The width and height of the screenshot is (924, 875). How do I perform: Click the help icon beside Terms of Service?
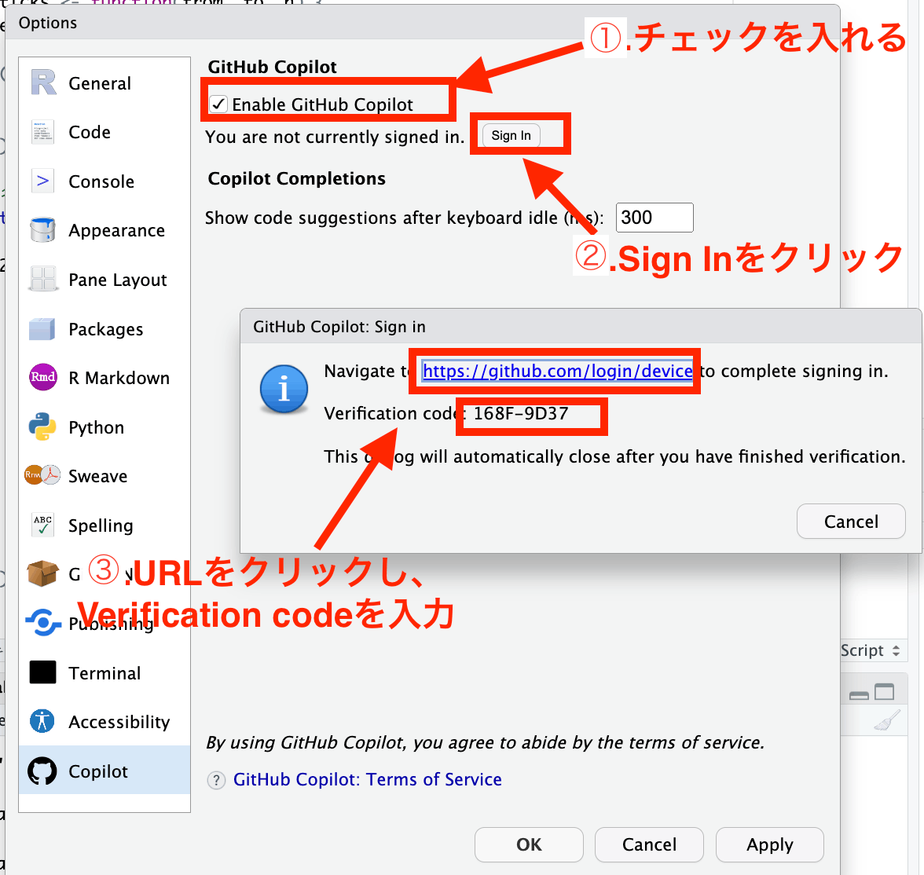point(216,780)
